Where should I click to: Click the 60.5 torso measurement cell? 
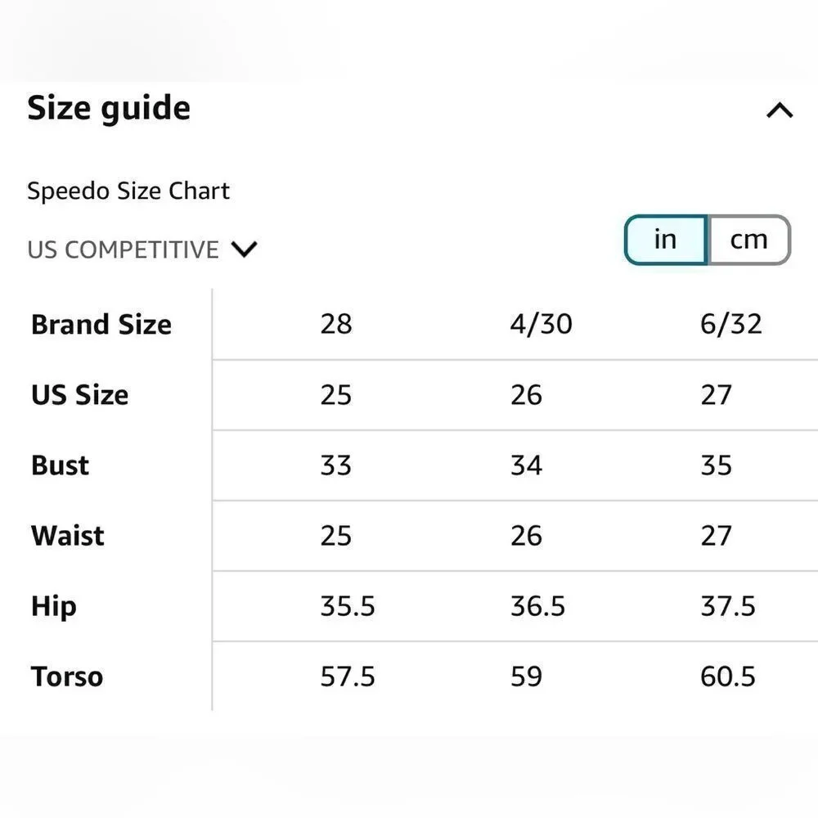pos(728,676)
